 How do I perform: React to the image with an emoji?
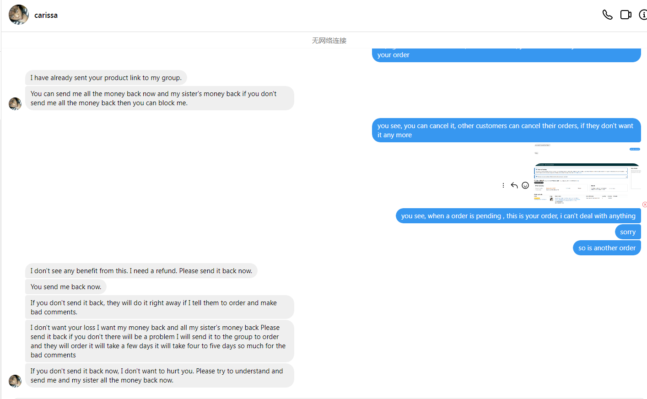tap(525, 185)
